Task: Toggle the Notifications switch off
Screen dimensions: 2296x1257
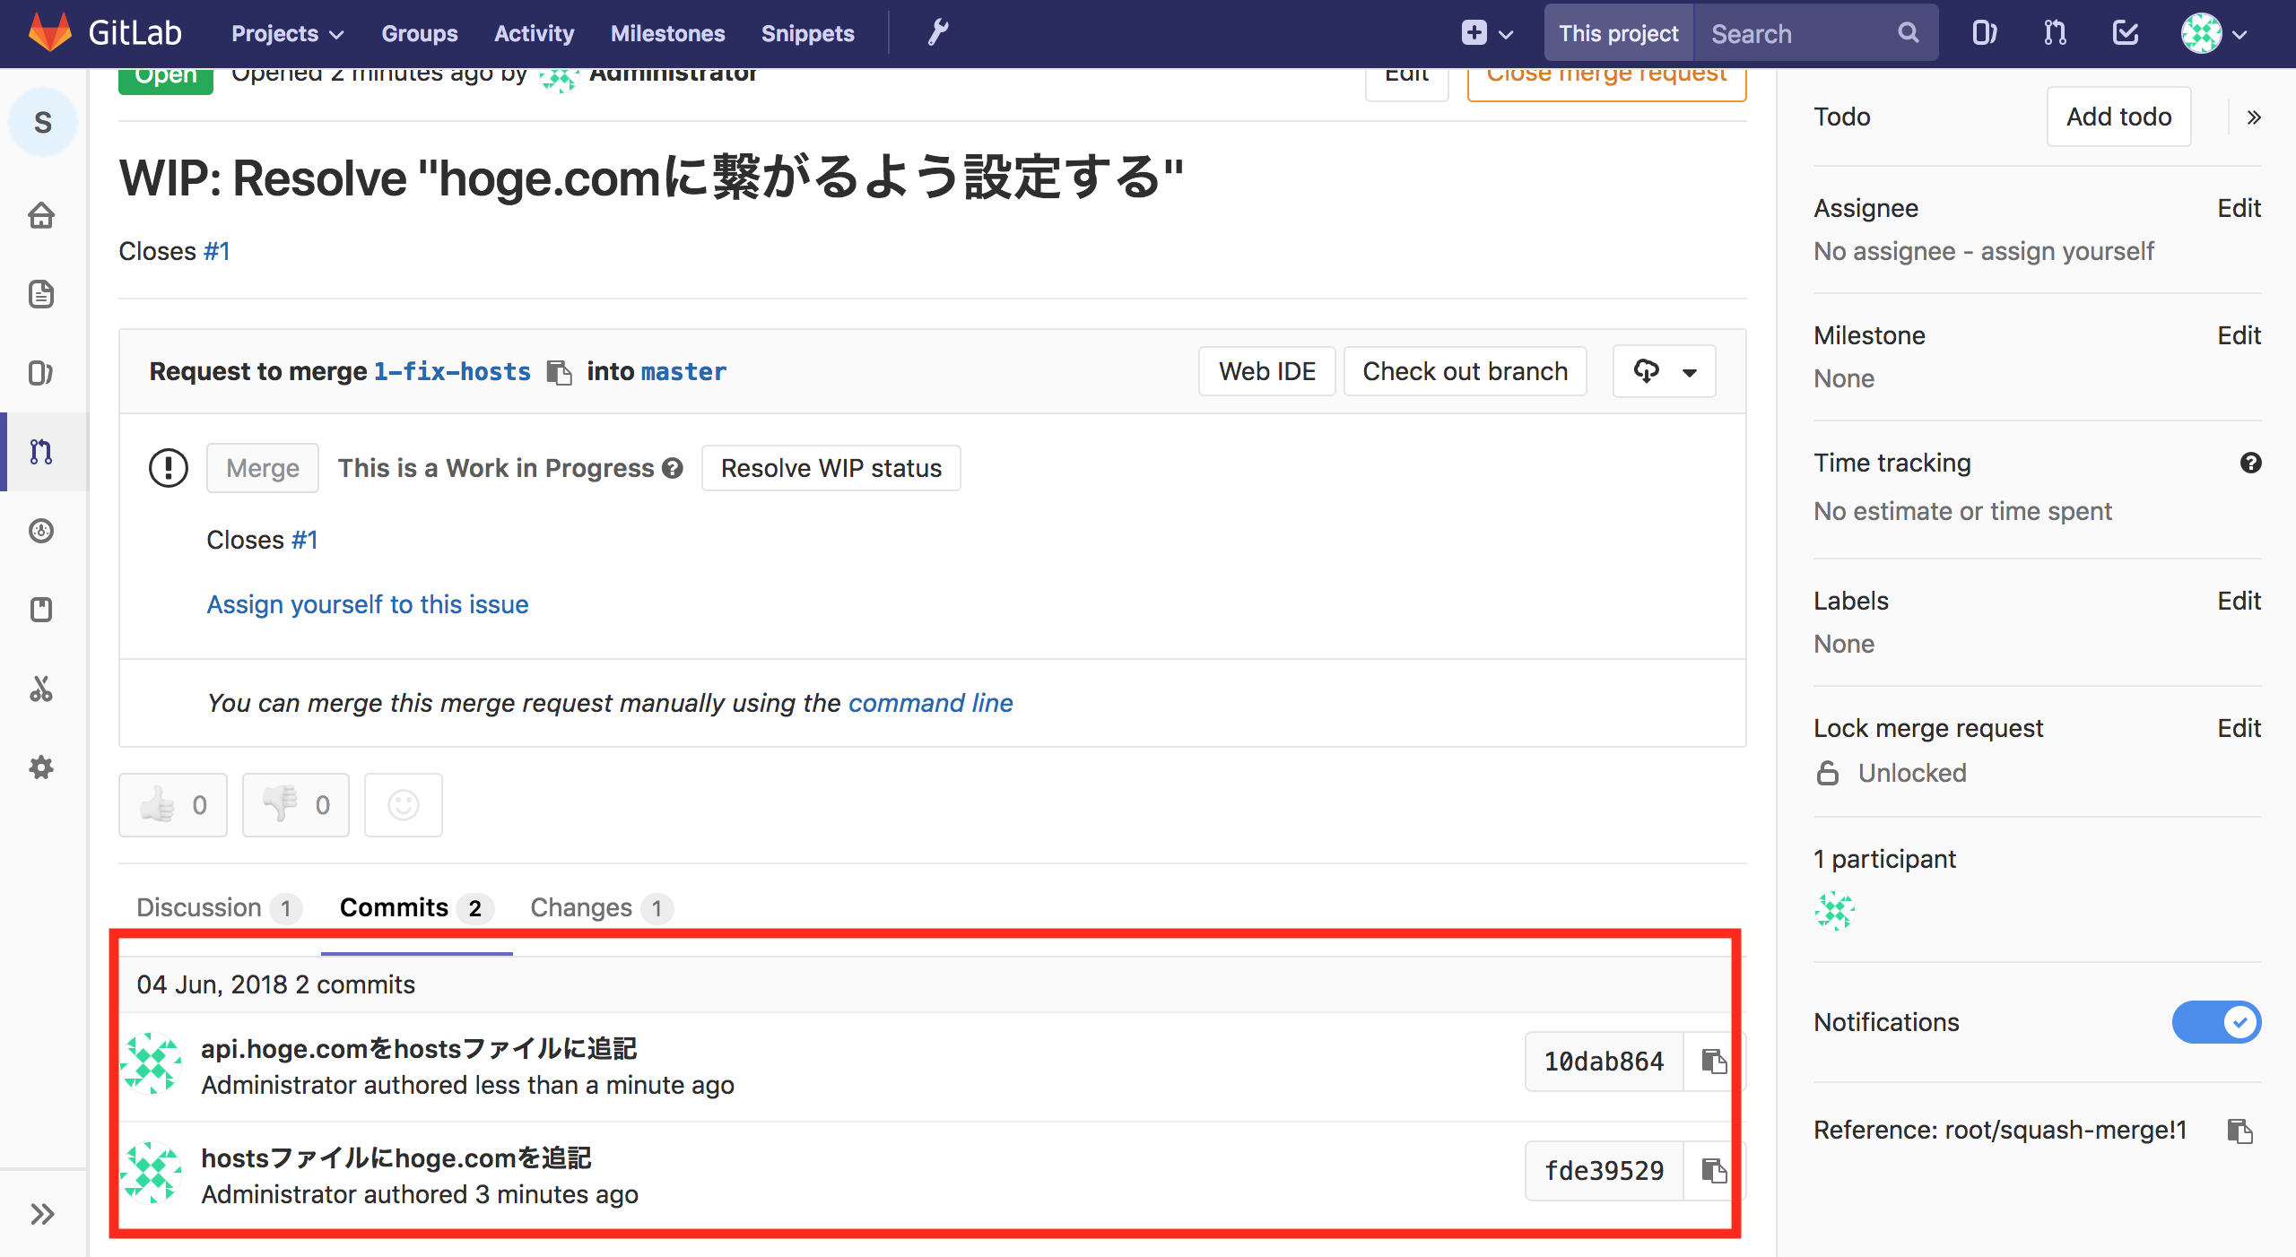Action: pos(2216,1022)
